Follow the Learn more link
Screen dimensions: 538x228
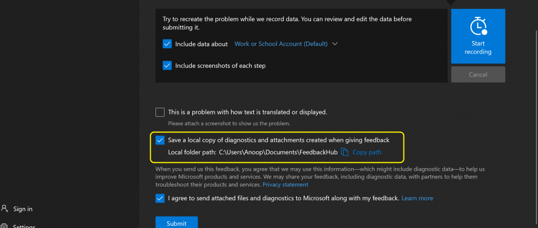(417, 198)
